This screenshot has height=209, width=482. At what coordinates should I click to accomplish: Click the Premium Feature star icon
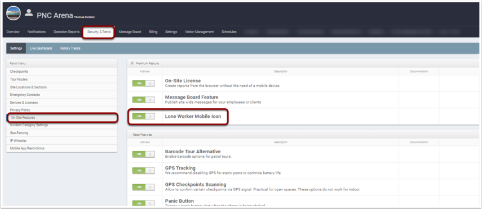click(132, 63)
